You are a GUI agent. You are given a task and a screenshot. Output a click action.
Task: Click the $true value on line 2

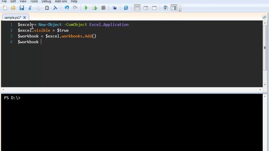[x=63, y=30]
